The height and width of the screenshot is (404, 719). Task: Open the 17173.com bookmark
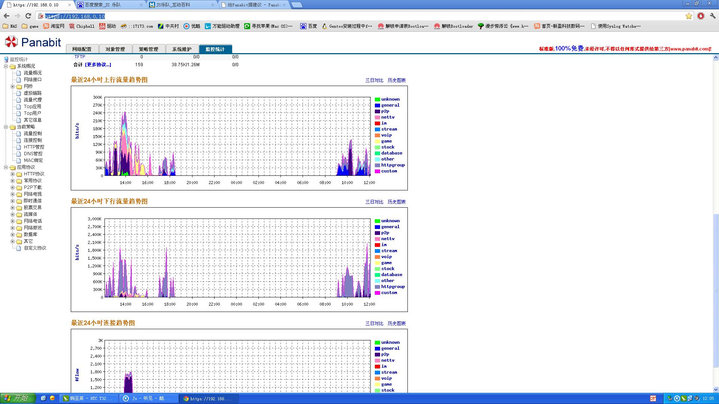pos(136,26)
